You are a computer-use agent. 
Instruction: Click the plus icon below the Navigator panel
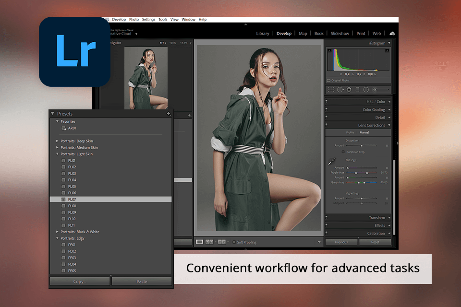190,116
